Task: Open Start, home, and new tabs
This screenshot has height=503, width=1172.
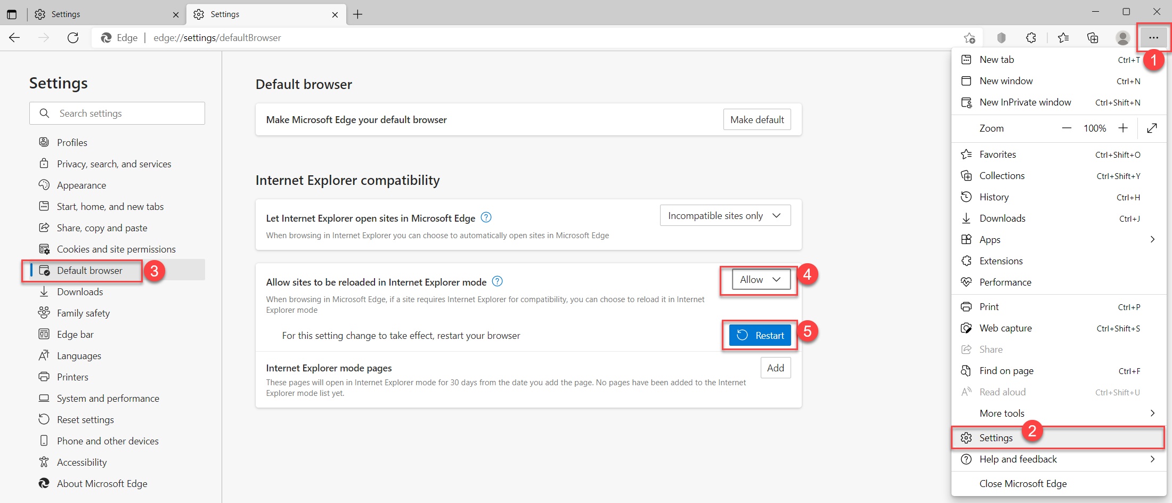Action: (x=117, y=206)
